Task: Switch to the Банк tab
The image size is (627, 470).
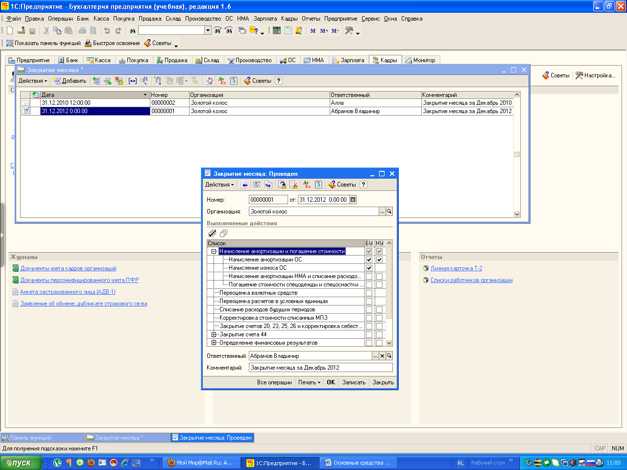Action: pos(68,60)
